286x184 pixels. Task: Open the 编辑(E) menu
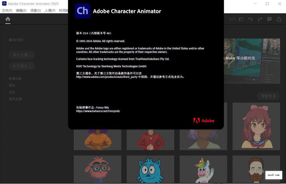coord(21,10)
